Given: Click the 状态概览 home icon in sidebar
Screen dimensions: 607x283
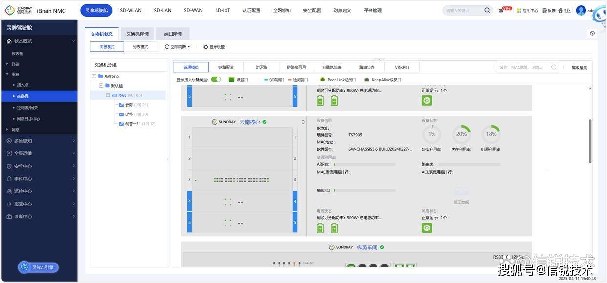Looking at the screenshot, I should (x=9, y=41).
